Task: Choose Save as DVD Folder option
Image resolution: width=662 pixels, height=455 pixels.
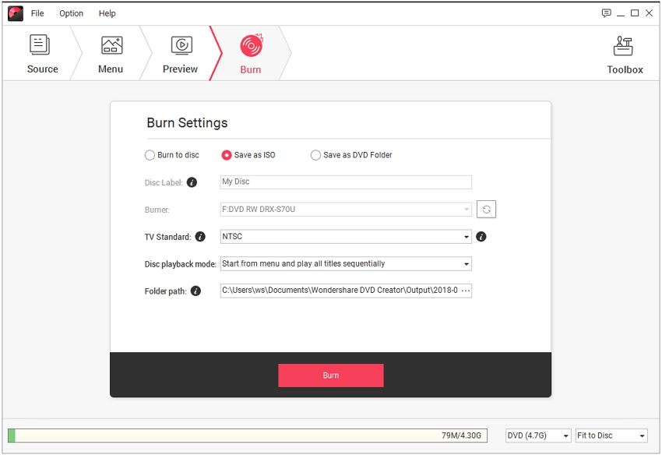Action: point(315,155)
